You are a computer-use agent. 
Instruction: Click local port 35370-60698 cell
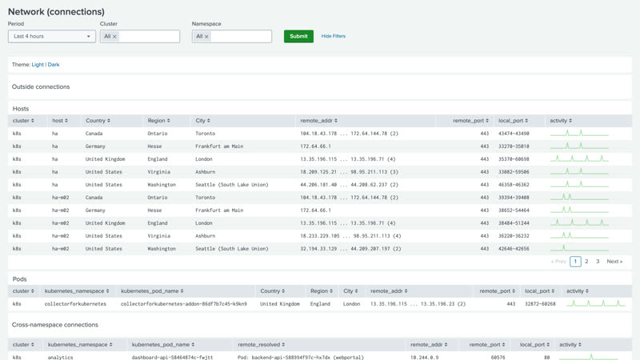[514, 159]
